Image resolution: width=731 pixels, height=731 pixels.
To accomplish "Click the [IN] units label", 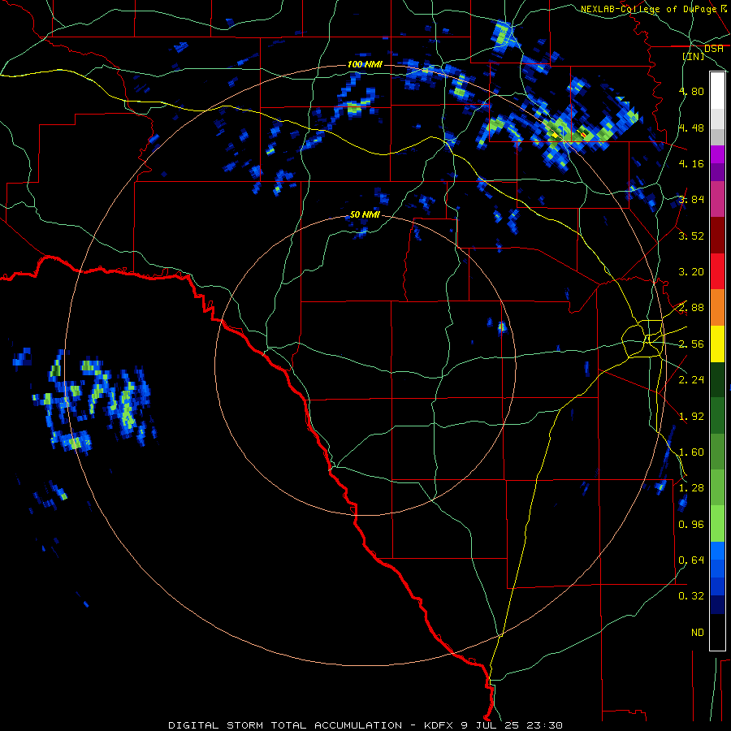I will (694, 56).
